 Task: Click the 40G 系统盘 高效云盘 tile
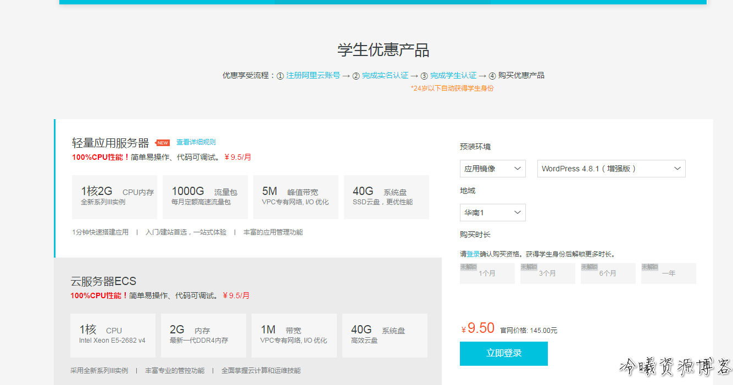pos(385,336)
